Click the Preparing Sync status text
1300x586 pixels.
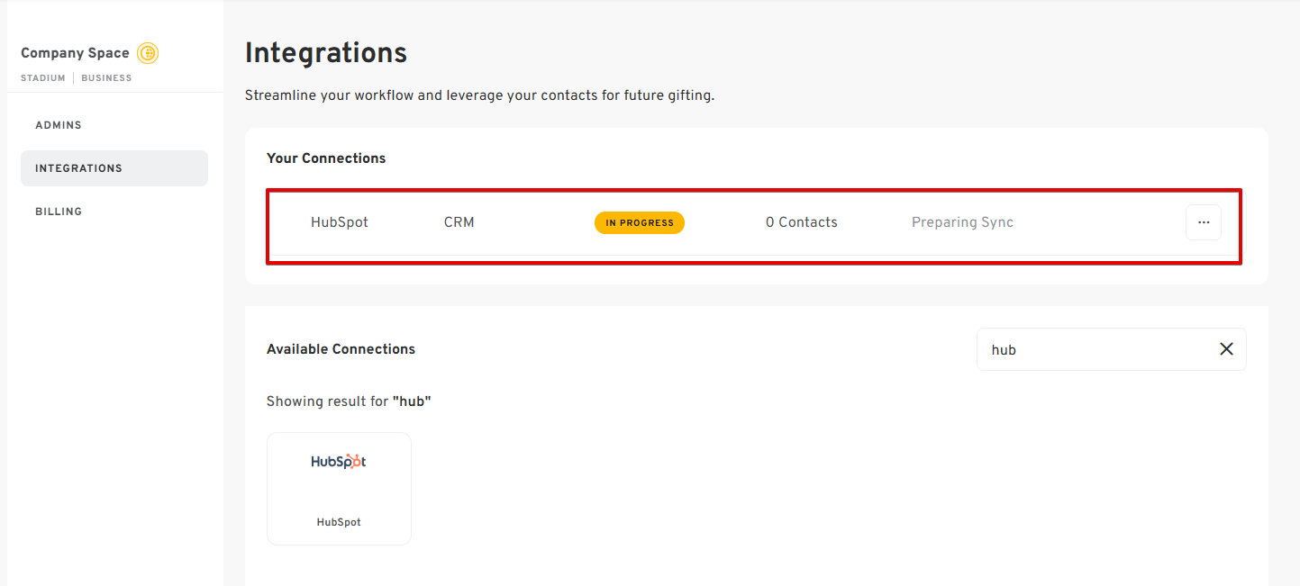[962, 222]
